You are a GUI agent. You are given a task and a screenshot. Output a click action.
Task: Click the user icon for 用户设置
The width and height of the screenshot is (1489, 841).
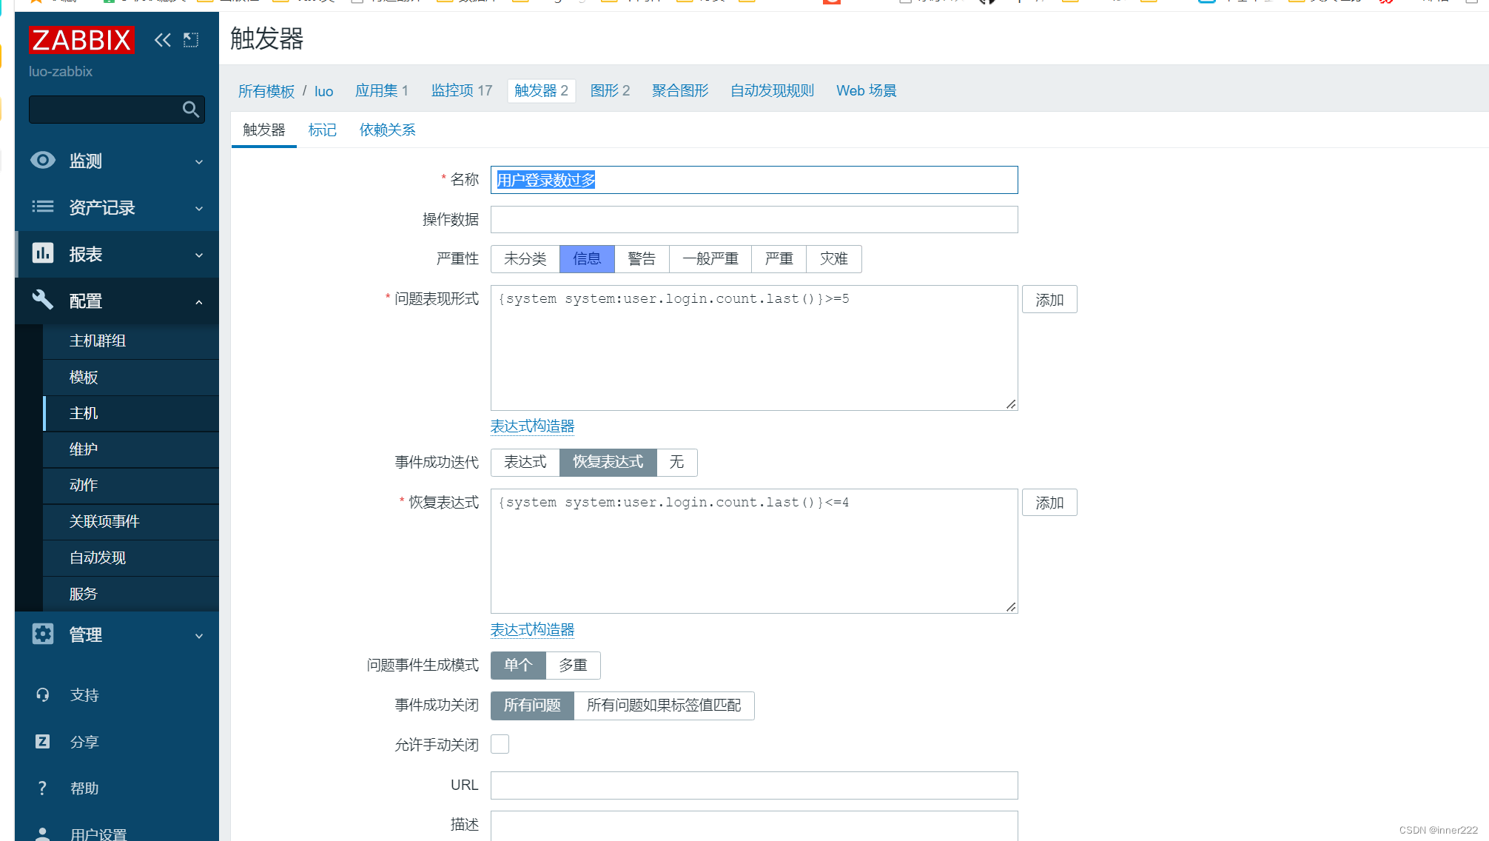pos(43,834)
